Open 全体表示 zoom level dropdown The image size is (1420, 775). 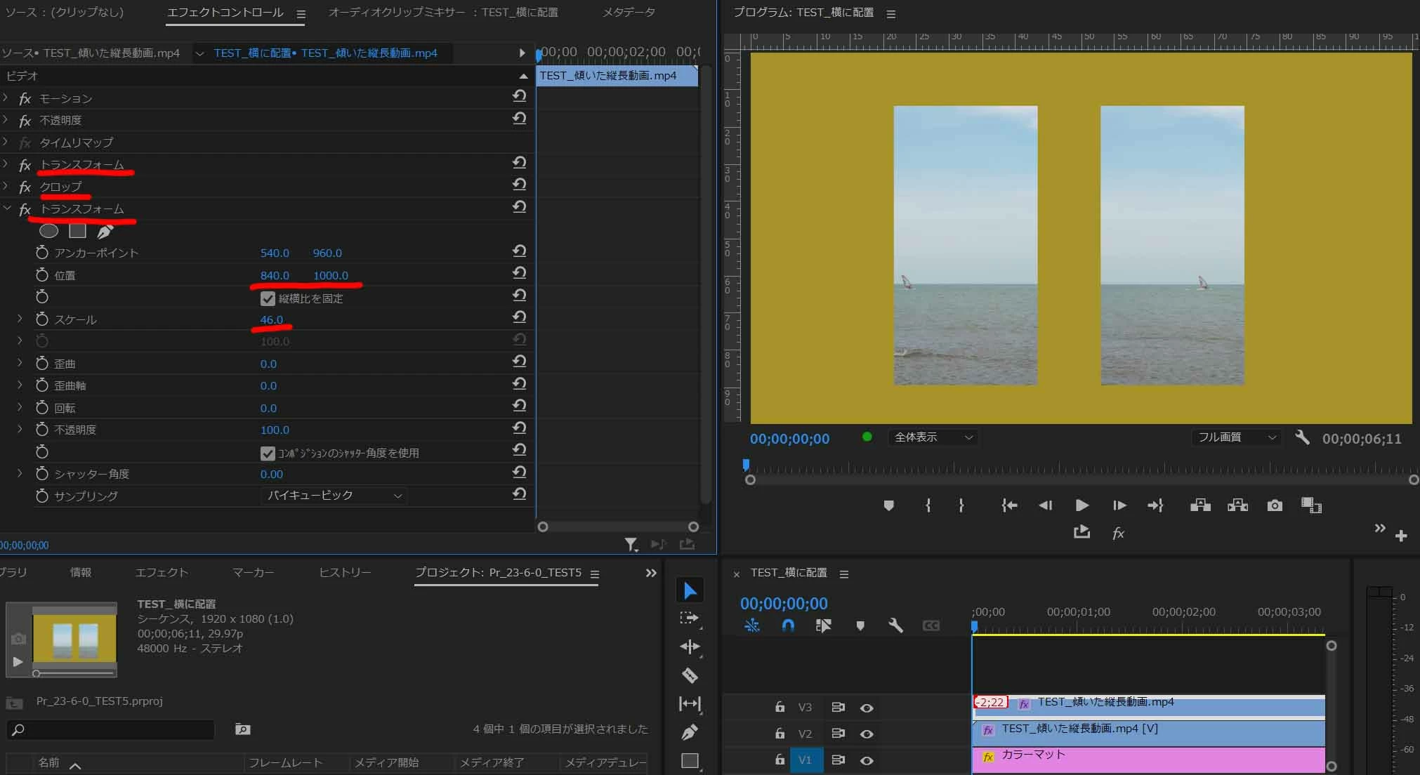click(x=933, y=437)
